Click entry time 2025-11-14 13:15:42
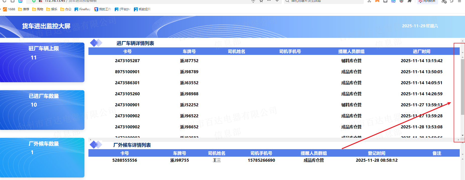 [422, 61]
